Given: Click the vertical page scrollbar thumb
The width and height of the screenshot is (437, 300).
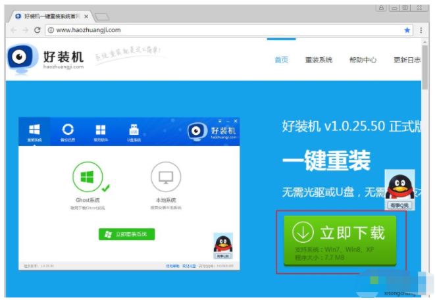Looking at the screenshot, I should pyautogui.click(x=424, y=67).
